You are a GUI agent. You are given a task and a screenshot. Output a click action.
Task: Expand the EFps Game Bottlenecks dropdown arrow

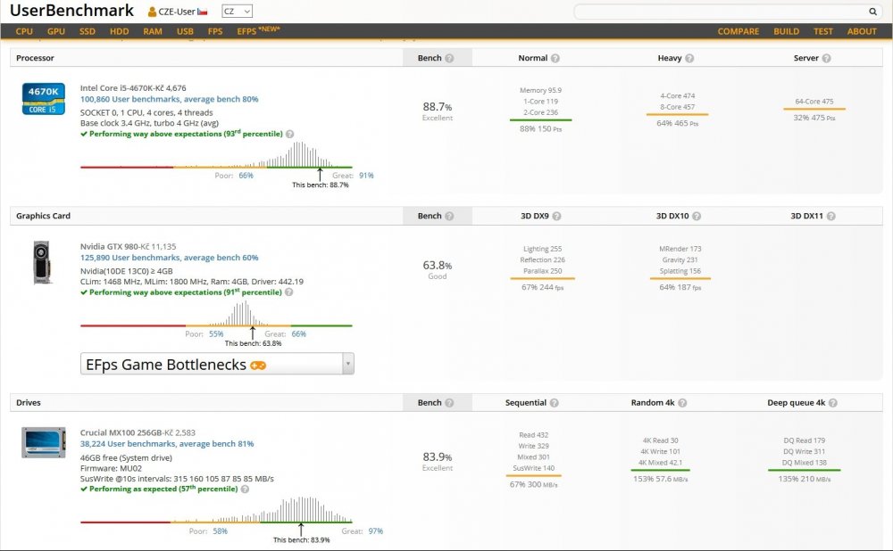click(x=348, y=364)
